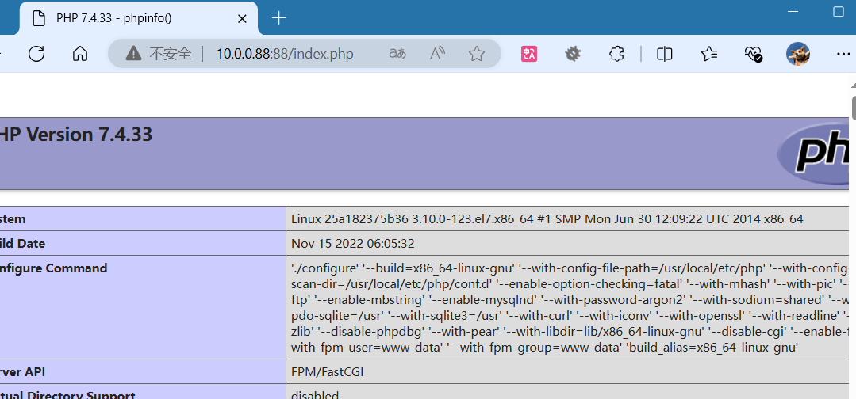Open the Favorites list panel

709,54
